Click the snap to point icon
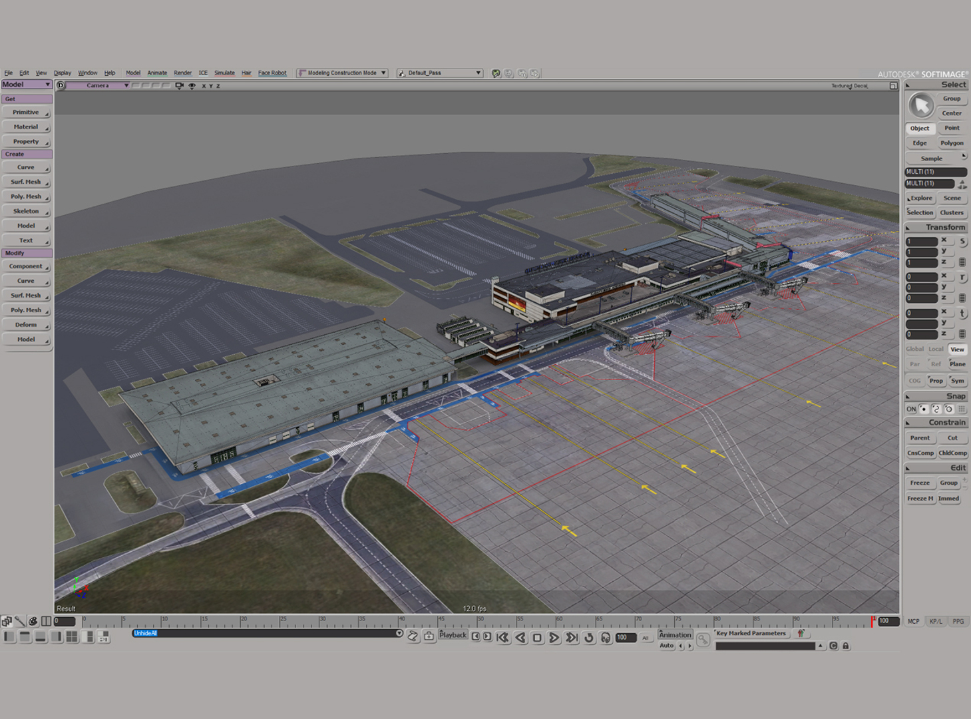The height and width of the screenshot is (719, 971). pyautogui.click(x=924, y=409)
